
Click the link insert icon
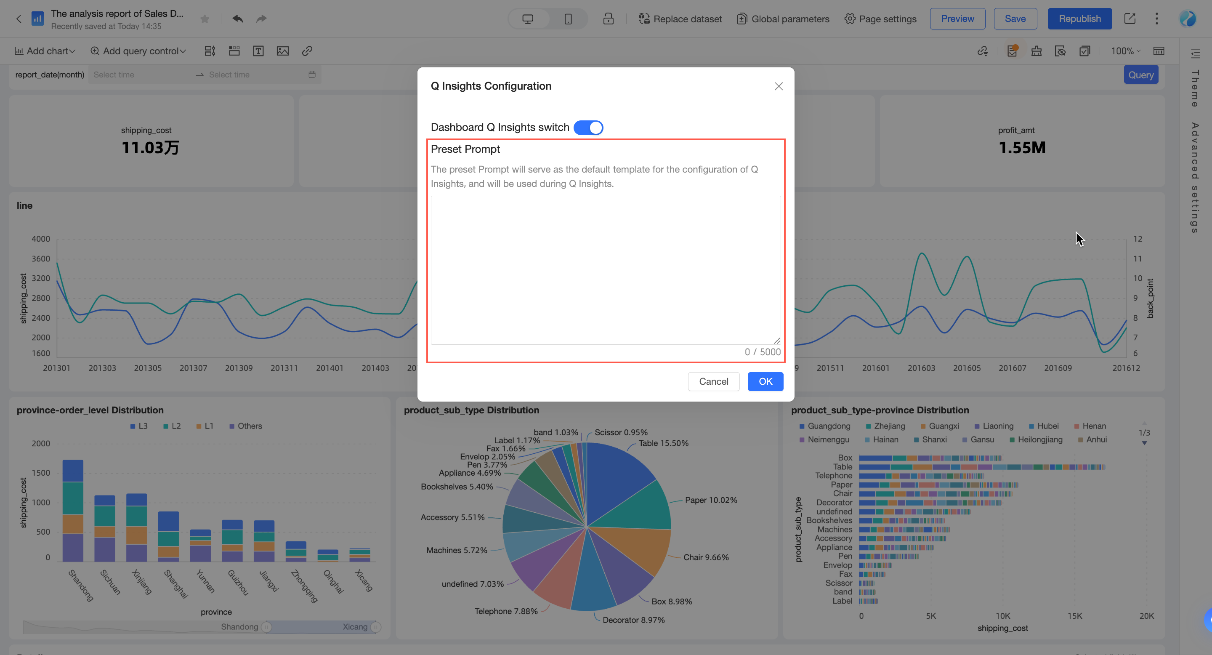point(307,51)
